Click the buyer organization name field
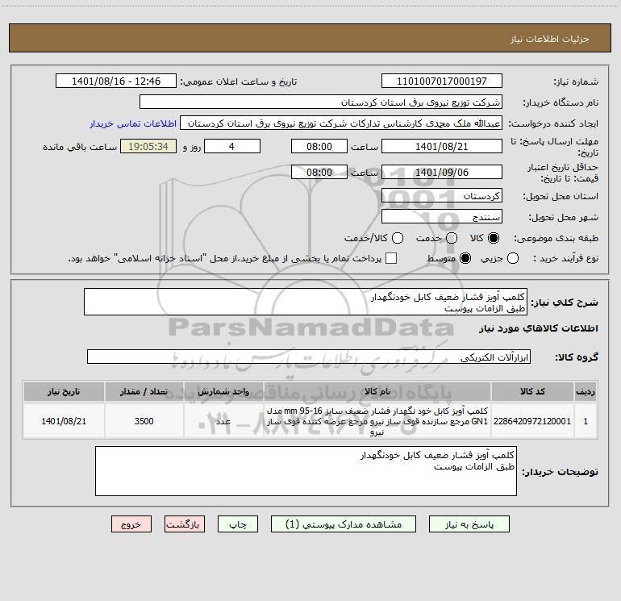Viewport: 621px width, 601px height. 321,102
